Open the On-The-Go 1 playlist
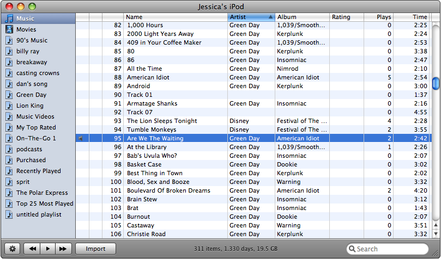This screenshot has height=259, width=441. coord(38,138)
